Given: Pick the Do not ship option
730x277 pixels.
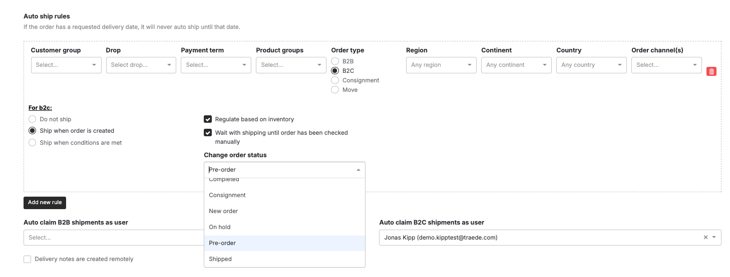Looking at the screenshot, I should click(x=33, y=119).
